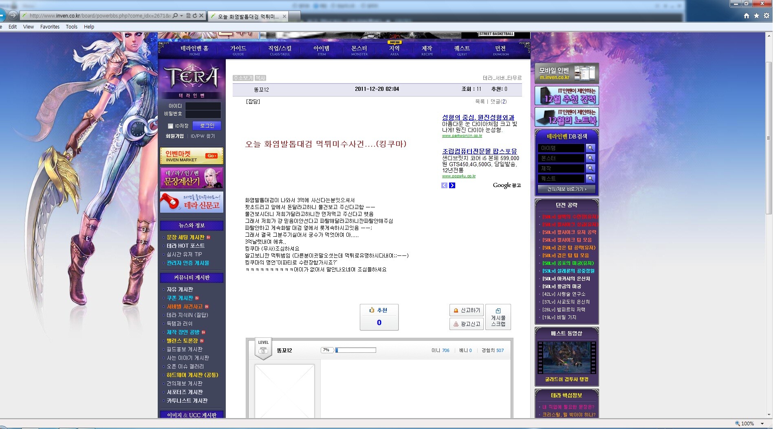Open the browser Favorites star icon
The image size is (780, 429).
click(x=756, y=16)
